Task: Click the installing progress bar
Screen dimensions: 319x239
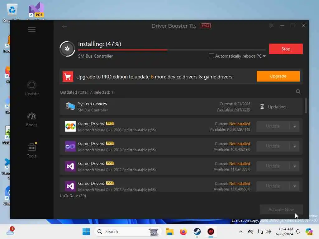Action: tap(172, 50)
